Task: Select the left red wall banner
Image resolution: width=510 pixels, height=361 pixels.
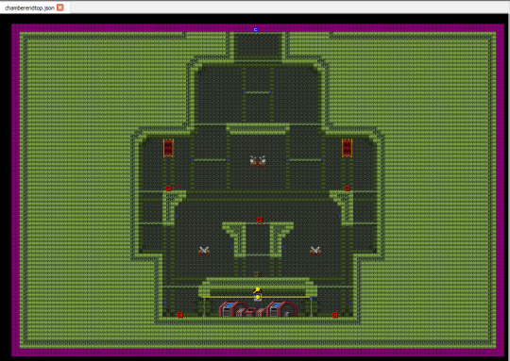Action: (168, 148)
